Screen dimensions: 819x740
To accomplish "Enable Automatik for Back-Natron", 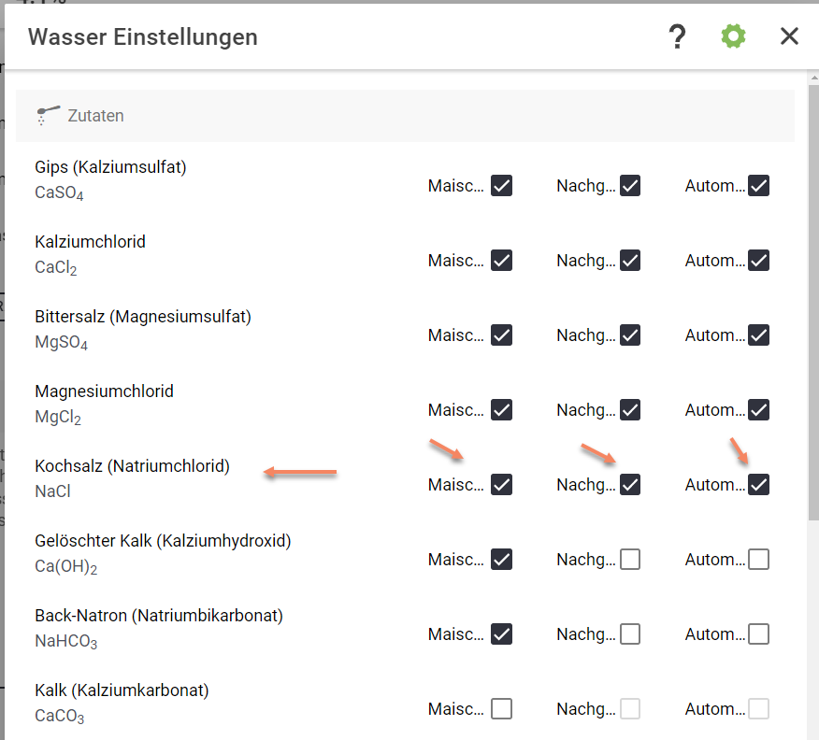I will 758,634.
